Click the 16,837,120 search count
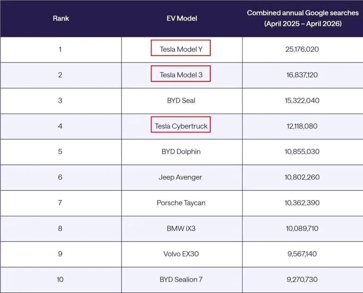The height and width of the screenshot is (293, 363). pyautogui.click(x=302, y=75)
